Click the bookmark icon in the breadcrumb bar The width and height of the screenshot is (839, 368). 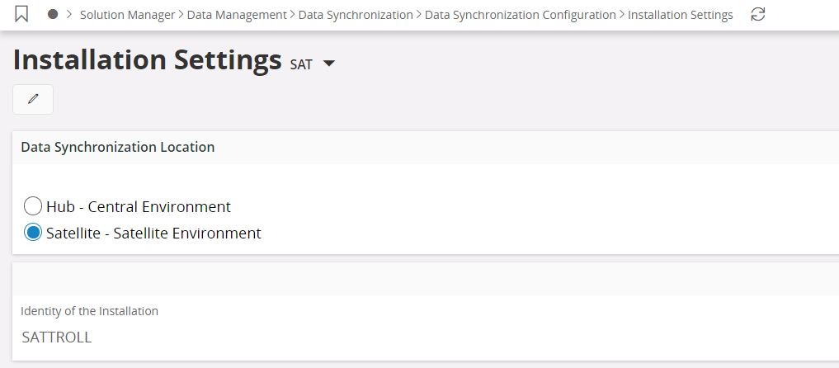(x=22, y=14)
